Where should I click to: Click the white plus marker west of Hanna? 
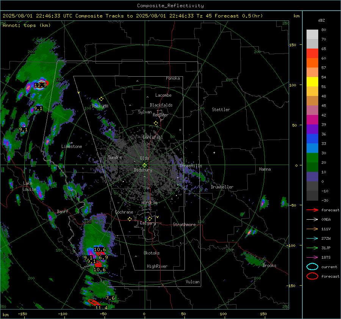pyautogui.click(x=214, y=152)
